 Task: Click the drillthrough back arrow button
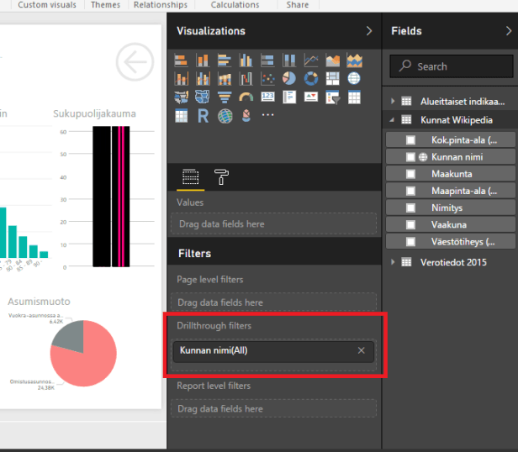pyautogui.click(x=135, y=63)
